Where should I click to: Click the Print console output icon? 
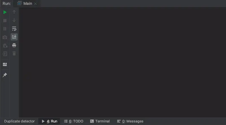[x=14, y=45]
